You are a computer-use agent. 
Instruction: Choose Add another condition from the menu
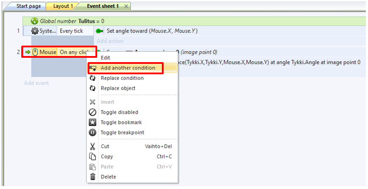tap(128, 68)
